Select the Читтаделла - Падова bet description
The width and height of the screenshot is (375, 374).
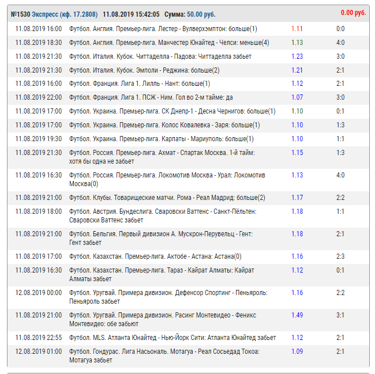[160, 56]
